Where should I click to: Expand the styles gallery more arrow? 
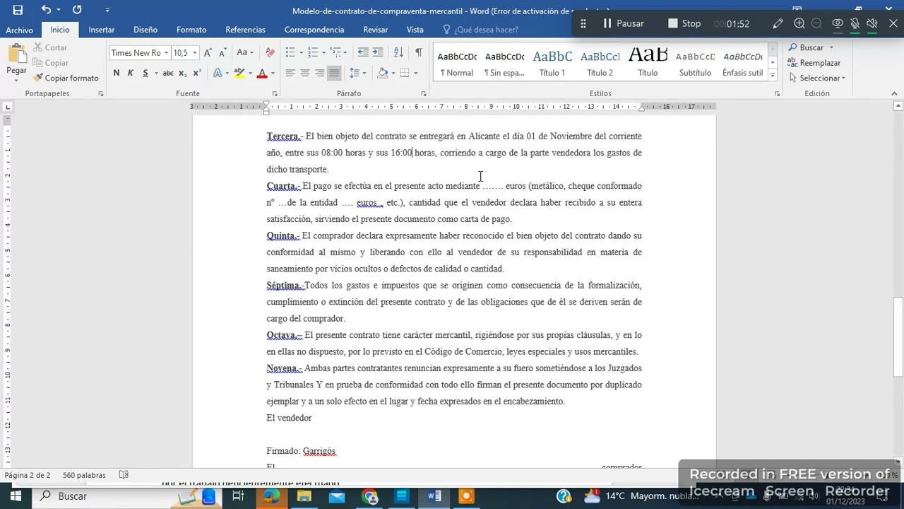point(773,75)
